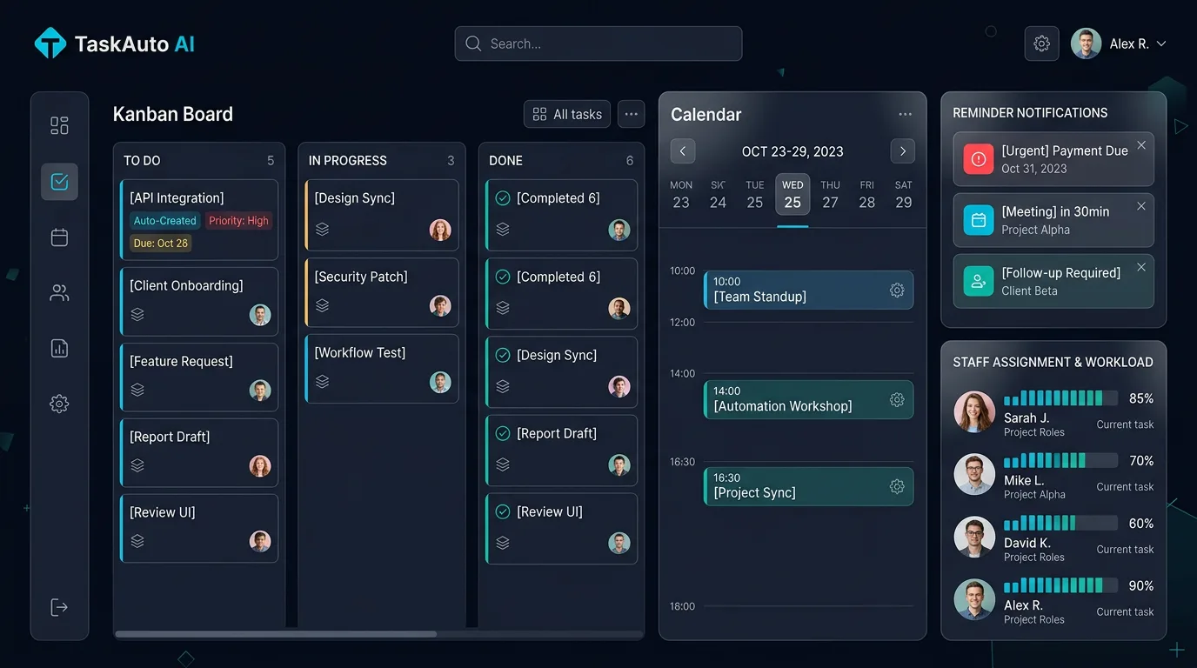Screen dimensions: 1197x668
Task: Click Sarah J.'s 85% workload bar
Action: coord(1059,397)
